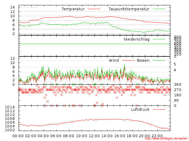
Task: Select the green Boeen legend line
Action: 159,60
